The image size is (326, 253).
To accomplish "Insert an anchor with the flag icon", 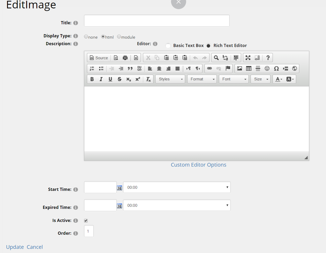I will click(228, 68).
